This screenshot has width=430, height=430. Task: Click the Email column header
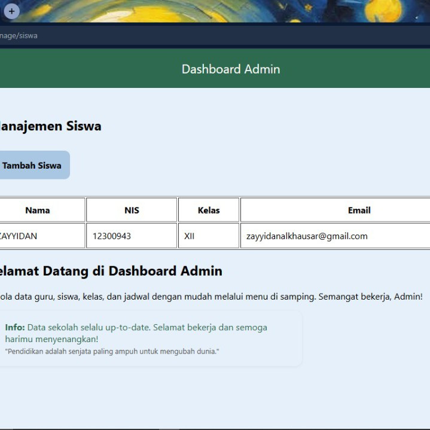pyautogui.click(x=359, y=211)
